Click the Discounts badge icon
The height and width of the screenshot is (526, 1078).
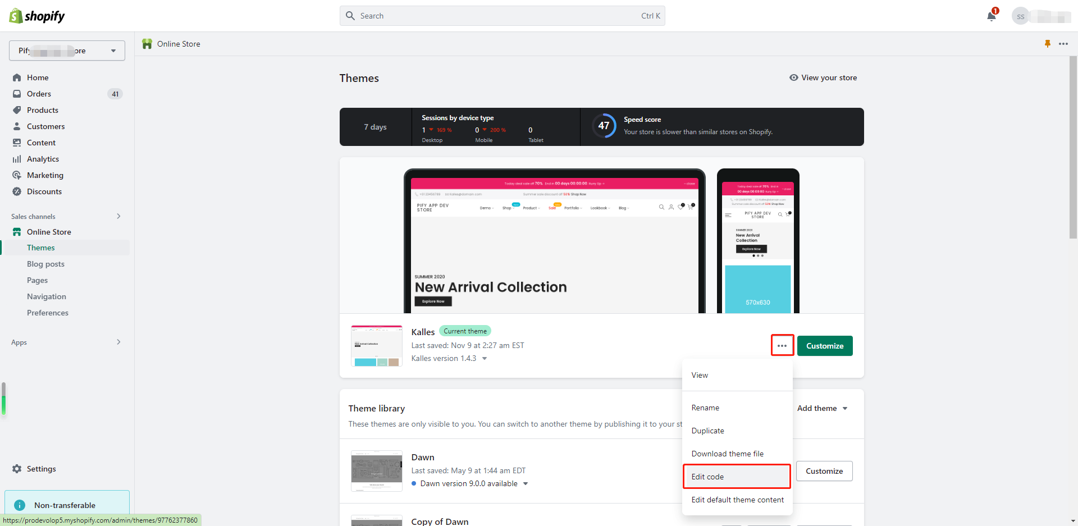(17, 191)
